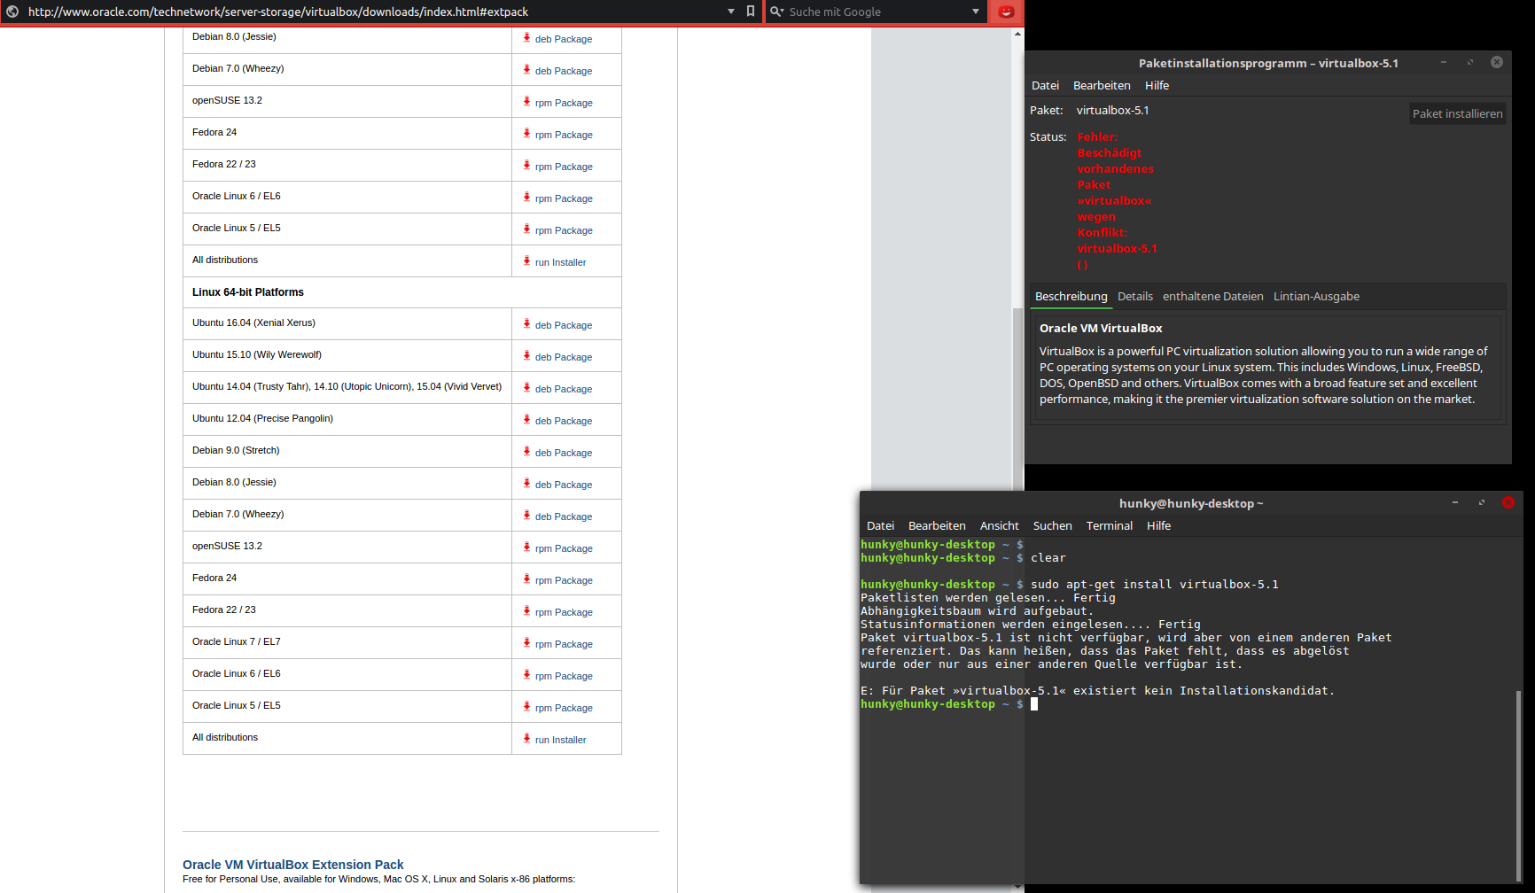Click the download arrow icon for Oracle Linux 6 / EL6 above the Linux 64-bit heading
The height and width of the screenshot is (893, 1535).
(526, 197)
